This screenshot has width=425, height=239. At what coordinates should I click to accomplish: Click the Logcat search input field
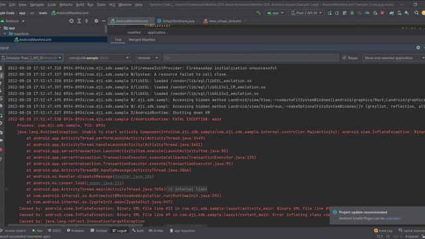coord(251,58)
